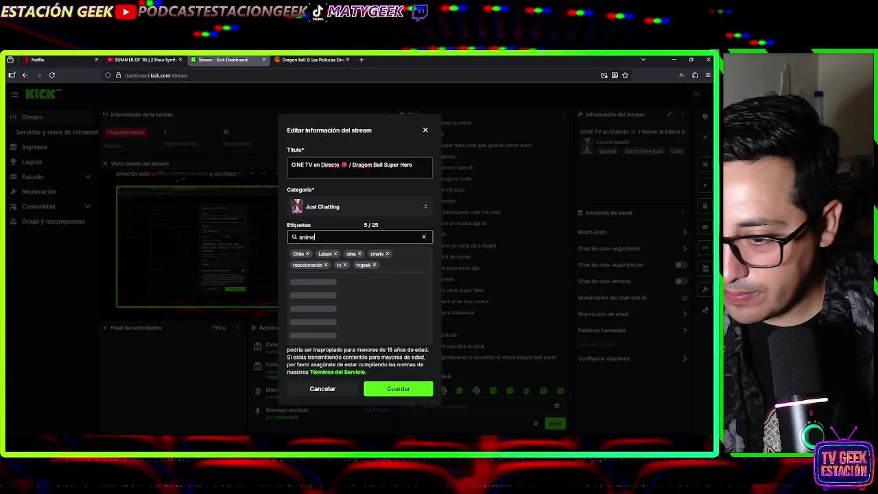Expand Restricción de edad settings
Viewport: 878px width, 494px height.
point(685,314)
